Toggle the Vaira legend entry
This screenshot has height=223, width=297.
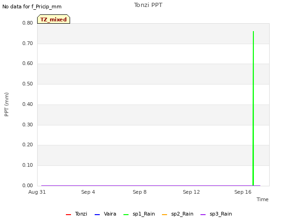(105, 214)
